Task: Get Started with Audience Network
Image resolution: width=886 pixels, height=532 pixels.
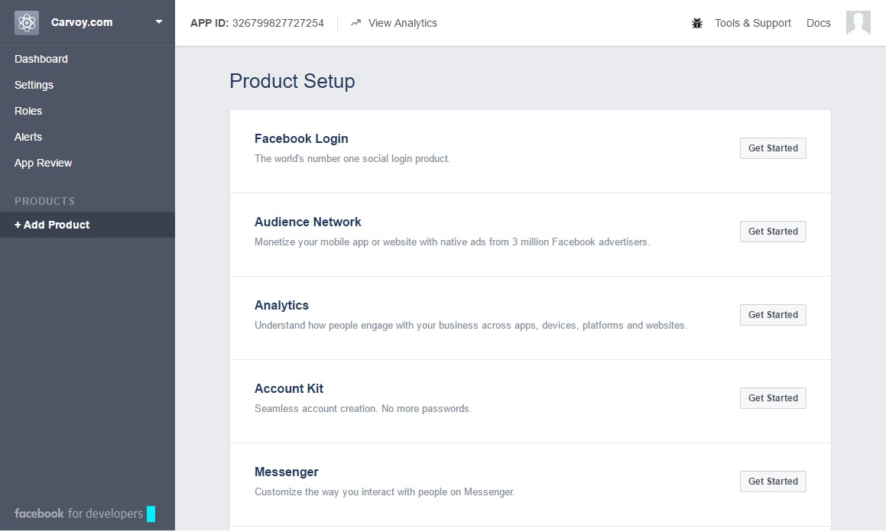Action: click(x=773, y=232)
